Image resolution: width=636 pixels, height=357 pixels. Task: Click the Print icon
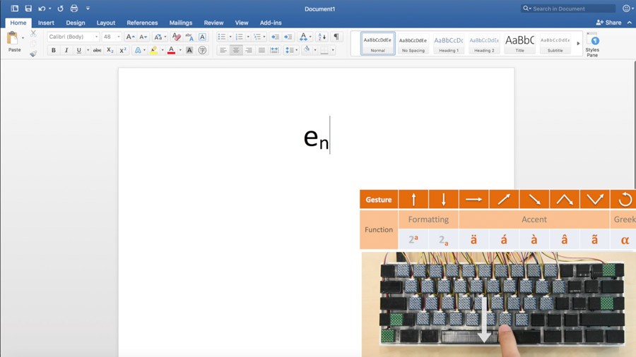(x=74, y=8)
